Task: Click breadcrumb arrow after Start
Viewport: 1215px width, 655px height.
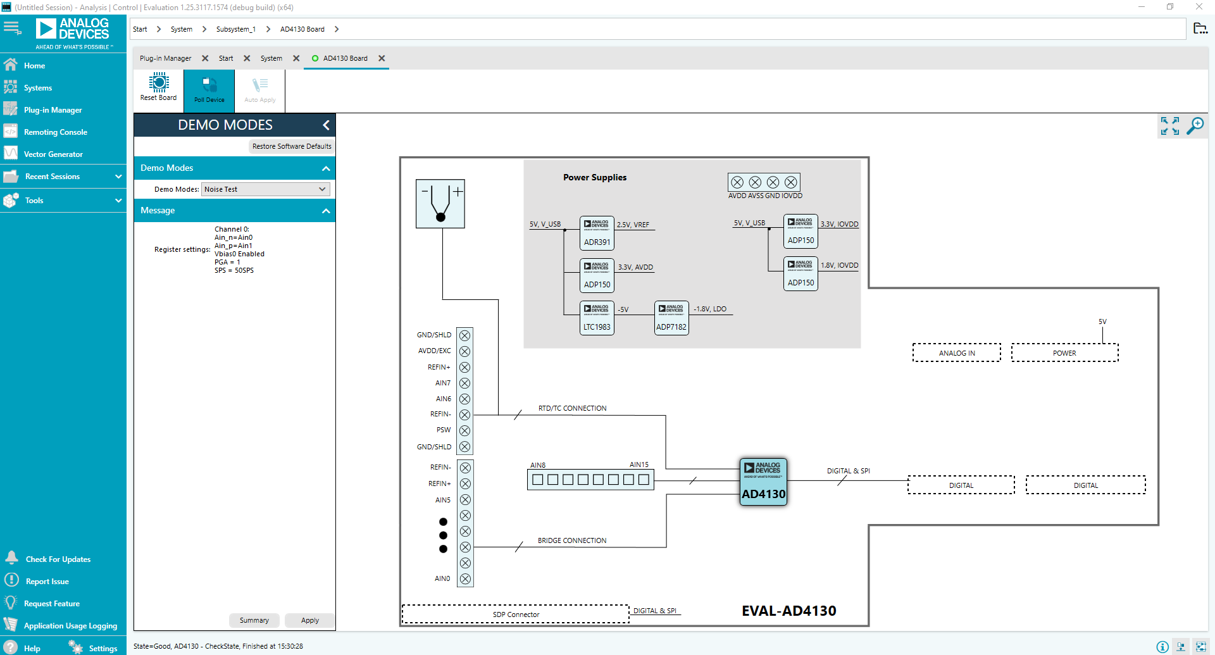Action: tap(158, 29)
